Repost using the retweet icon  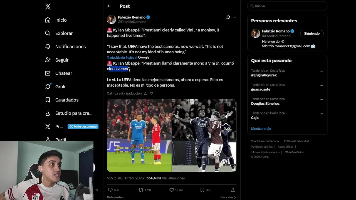pyautogui.click(x=141, y=190)
